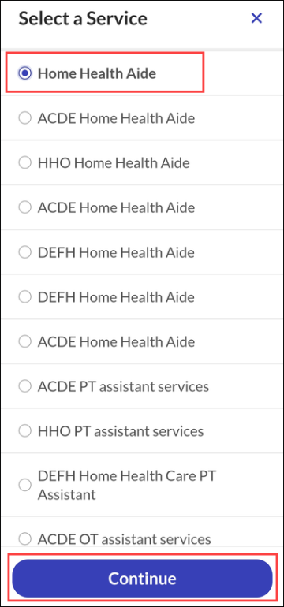Click the HHO PT assistant services label text
The width and height of the screenshot is (284, 607).
click(x=121, y=431)
